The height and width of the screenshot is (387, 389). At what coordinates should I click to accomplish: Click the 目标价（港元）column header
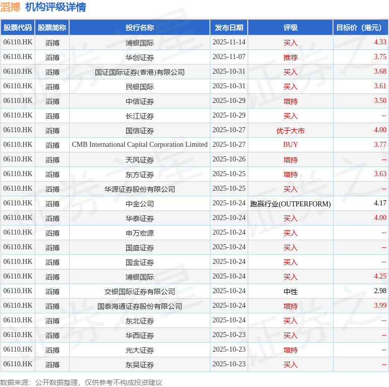(361, 28)
